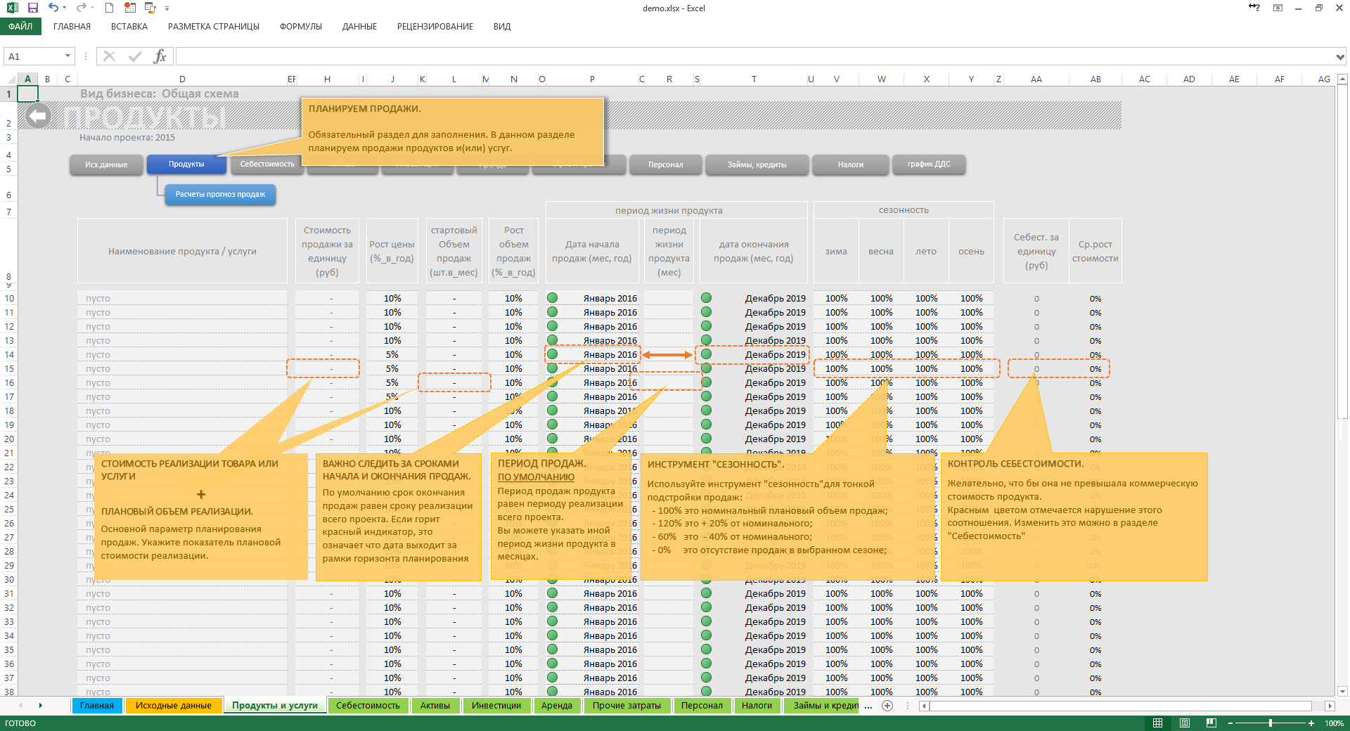
Task: Open the РАЗМЕТКА СТРАНИЦЫ tab
Action: coord(214,27)
